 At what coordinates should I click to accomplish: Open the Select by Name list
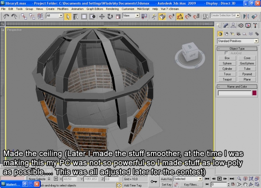(76, 17)
